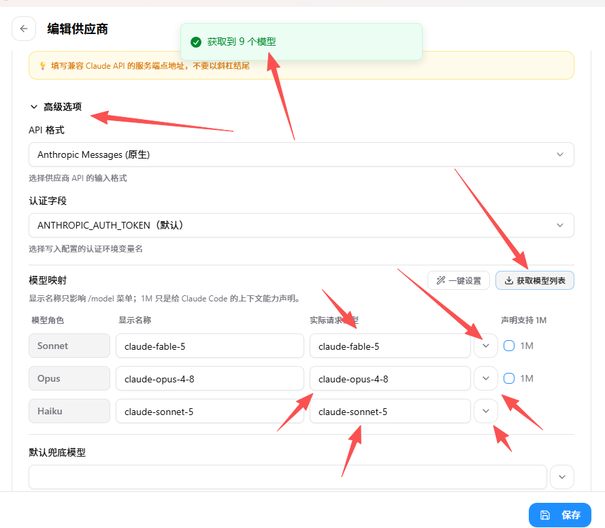Screen dimensions: 605x528
Task: Click the 认证字段 field label
Action: [48, 201]
